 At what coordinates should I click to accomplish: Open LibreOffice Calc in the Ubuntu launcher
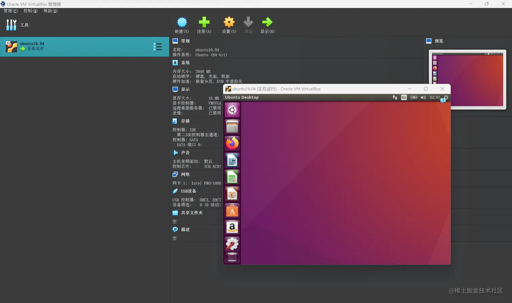click(232, 177)
